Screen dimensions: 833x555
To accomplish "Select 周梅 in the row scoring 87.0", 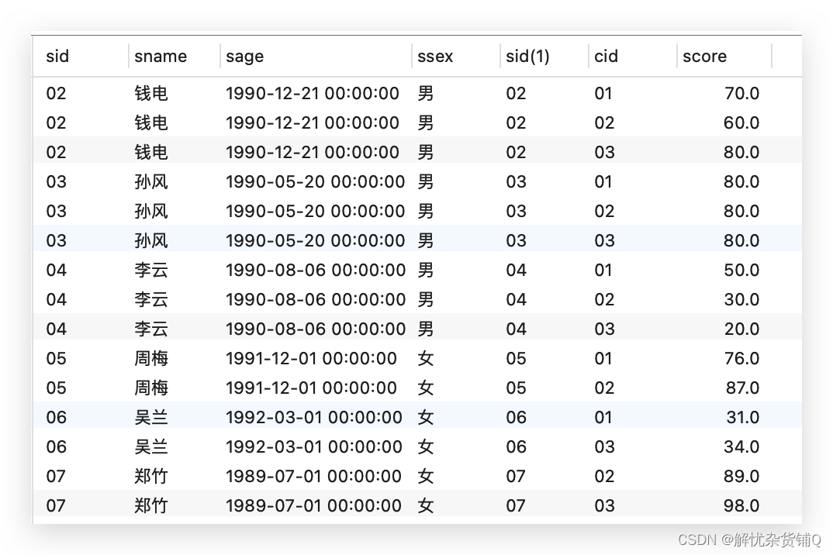I will 151,388.
